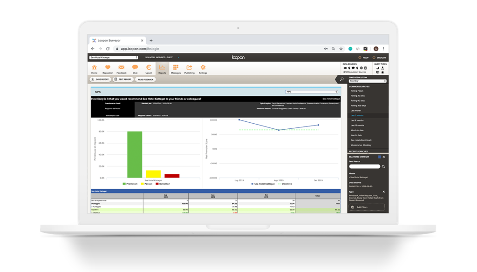Open the NPS report type dropdown

pyautogui.click(x=311, y=92)
